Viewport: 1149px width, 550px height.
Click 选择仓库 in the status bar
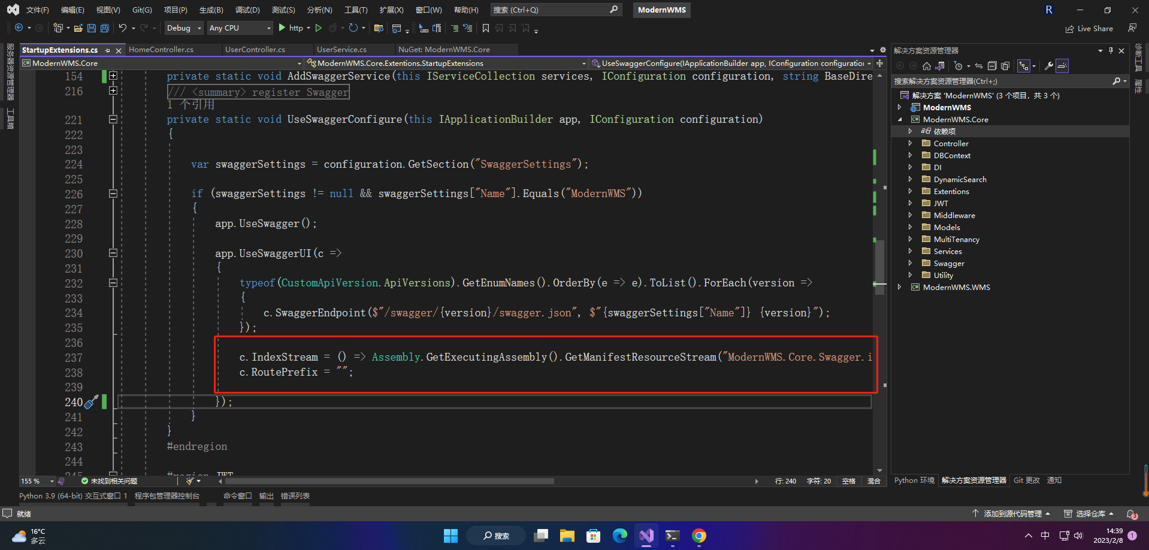pos(1088,513)
